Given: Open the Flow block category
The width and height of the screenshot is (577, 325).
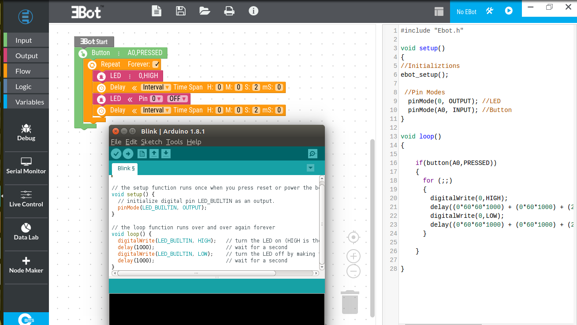Looking at the screenshot, I should tap(26, 71).
